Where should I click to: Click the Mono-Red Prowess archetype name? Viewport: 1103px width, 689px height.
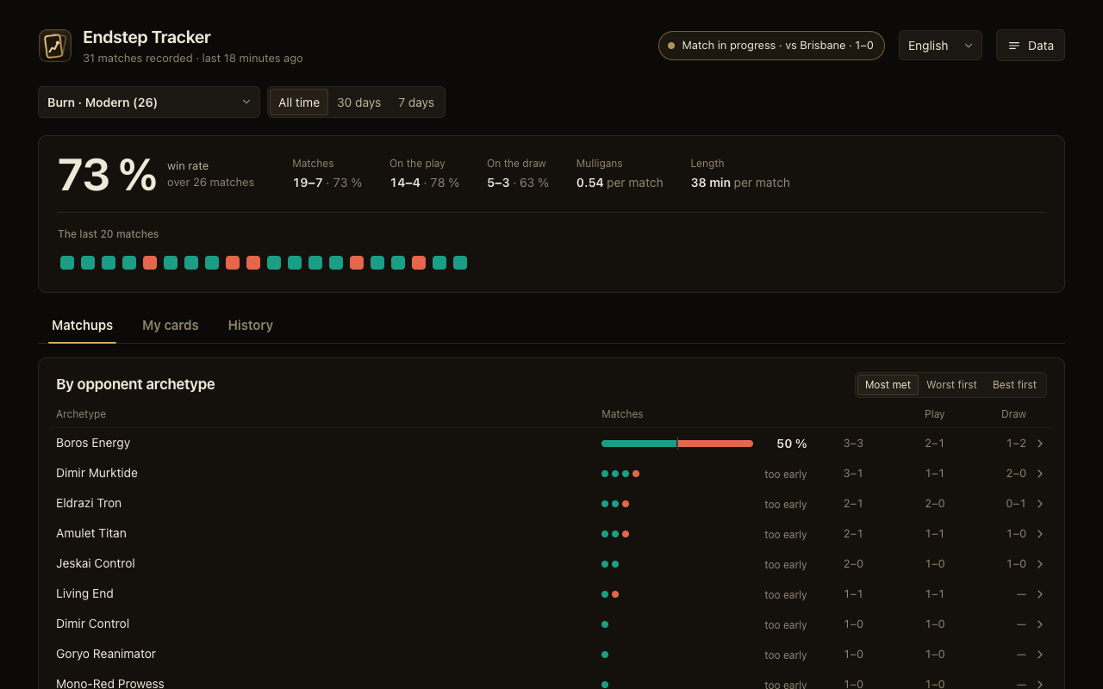point(110,684)
